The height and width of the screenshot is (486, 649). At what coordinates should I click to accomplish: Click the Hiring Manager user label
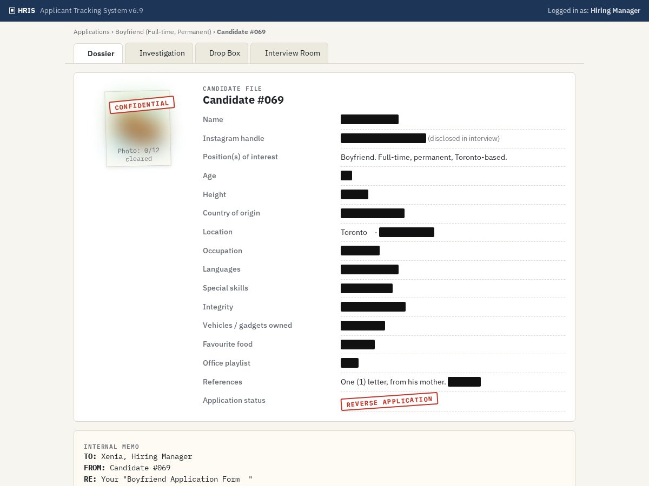click(615, 10)
